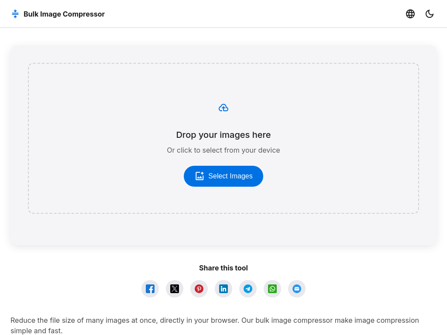Share this tool on LinkedIn

pos(223,289)
